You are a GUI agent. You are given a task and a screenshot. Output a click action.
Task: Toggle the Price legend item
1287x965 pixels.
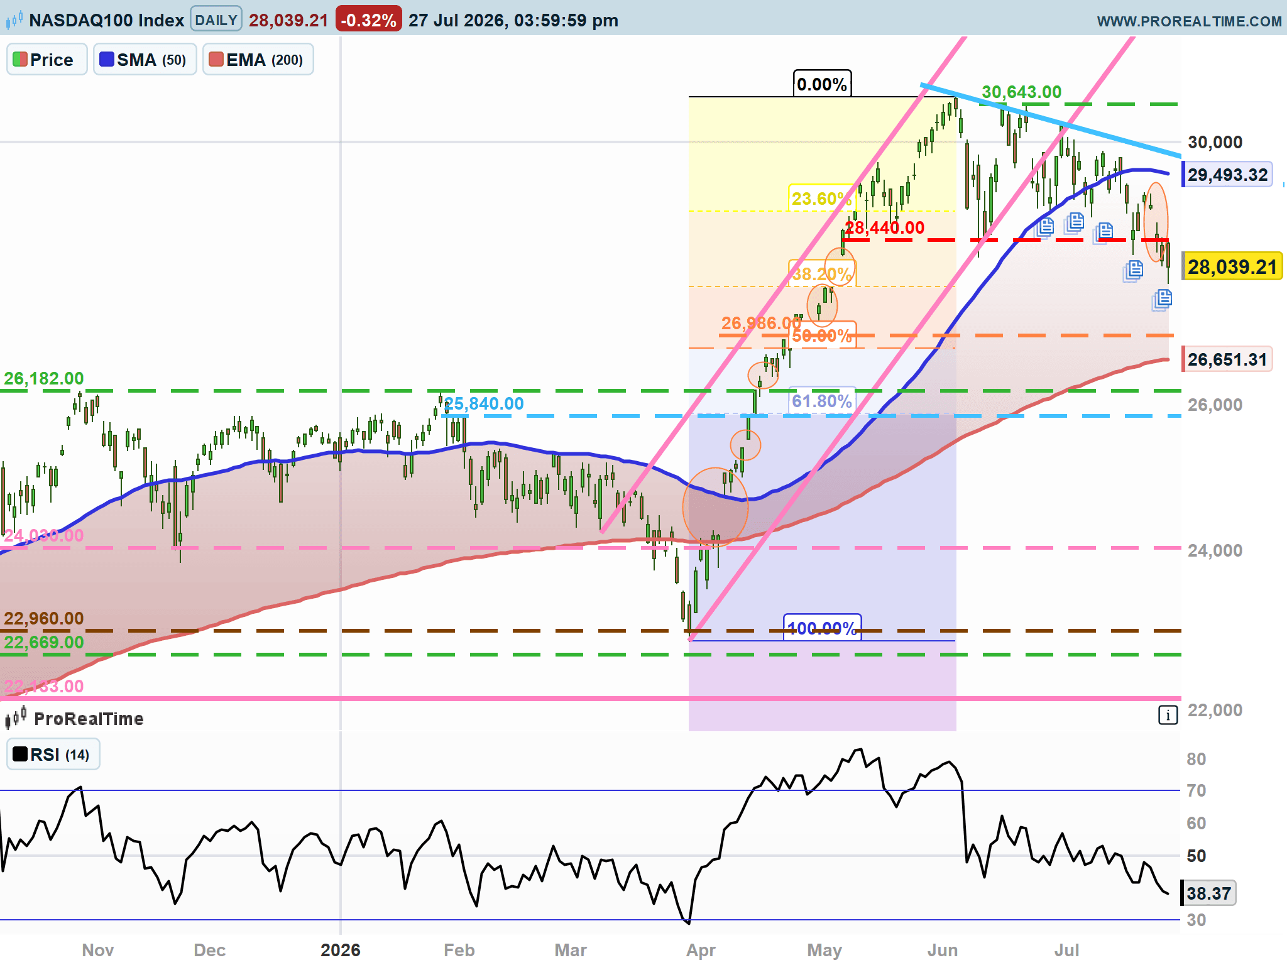[x=47, y=60]
